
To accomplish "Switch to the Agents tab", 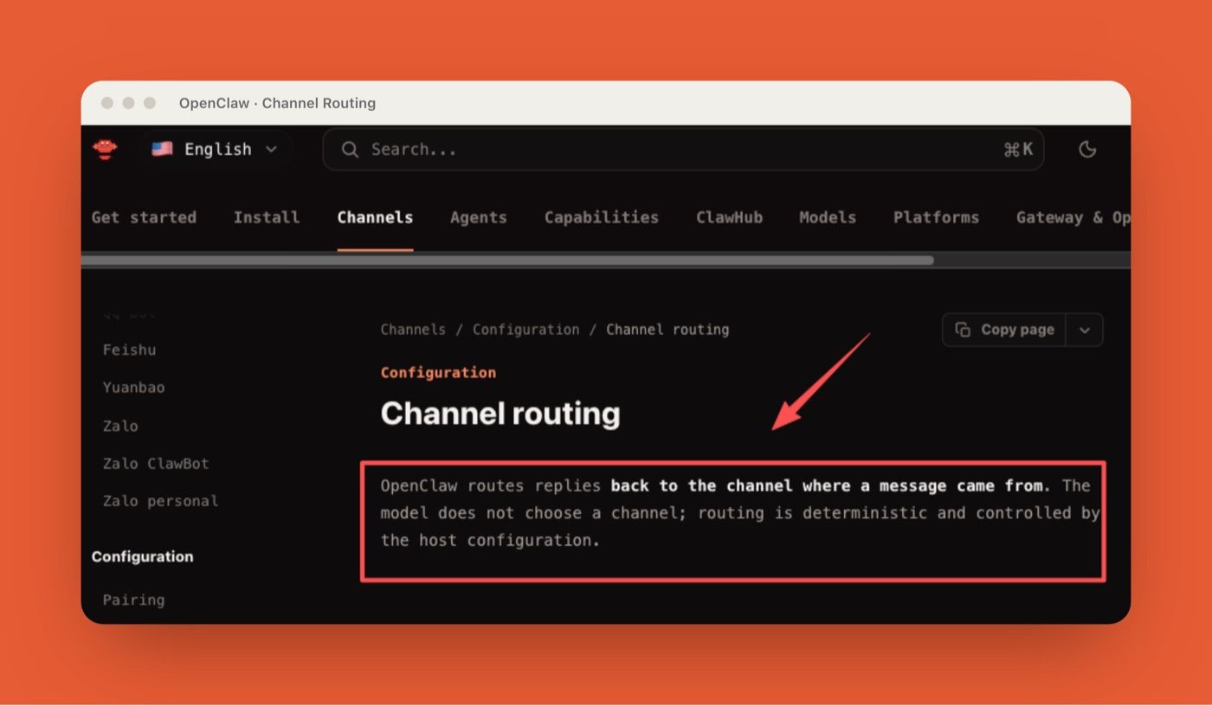I will (x=479, y=217).
